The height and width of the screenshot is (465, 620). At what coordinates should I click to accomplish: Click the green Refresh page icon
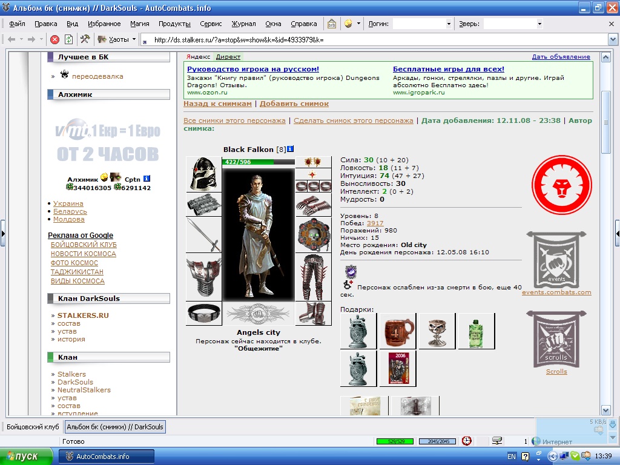pos(69,39)
